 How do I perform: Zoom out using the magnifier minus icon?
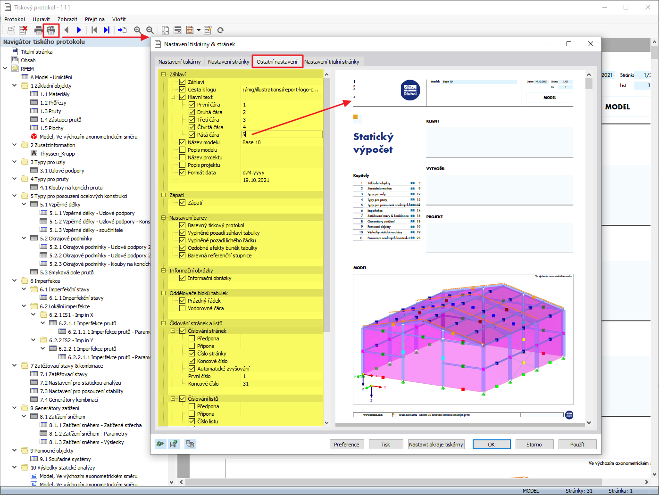tap(149, 30)
